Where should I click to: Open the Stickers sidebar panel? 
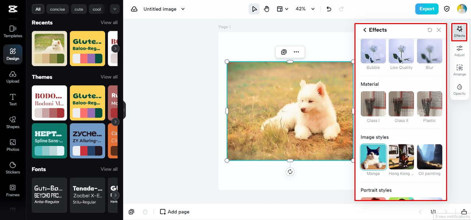13,168
